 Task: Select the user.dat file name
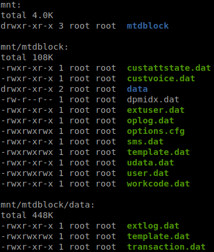(148, 173)
